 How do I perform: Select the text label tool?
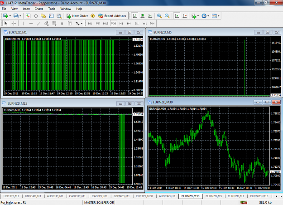[70, 23]
